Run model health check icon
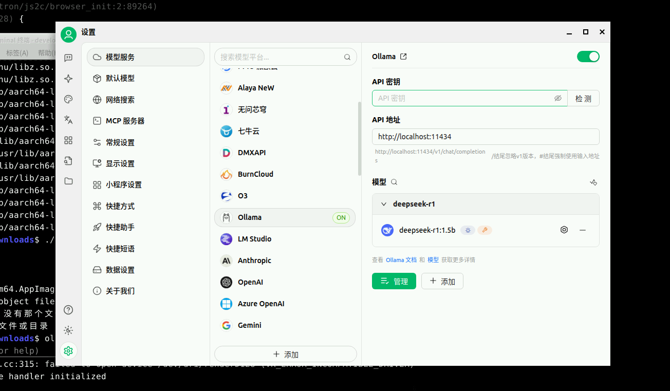Screen dimensions: 670x391 pyautogui.click(x=593, y=182)
